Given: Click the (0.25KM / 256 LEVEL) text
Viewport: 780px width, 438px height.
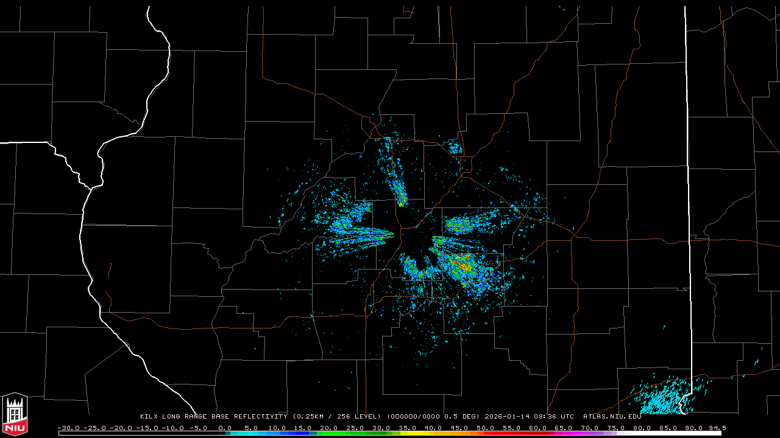Looking at the screenshot, I should [x=337, y=417].
